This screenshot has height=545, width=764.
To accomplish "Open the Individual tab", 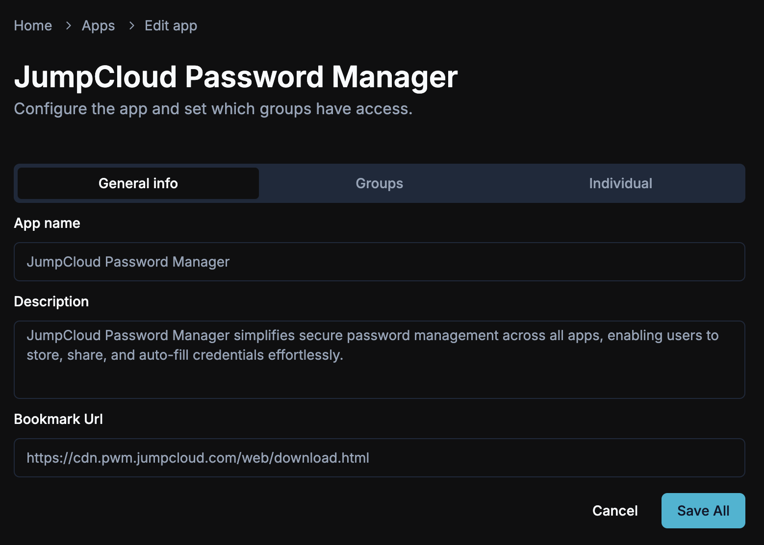I will [620, 183].
